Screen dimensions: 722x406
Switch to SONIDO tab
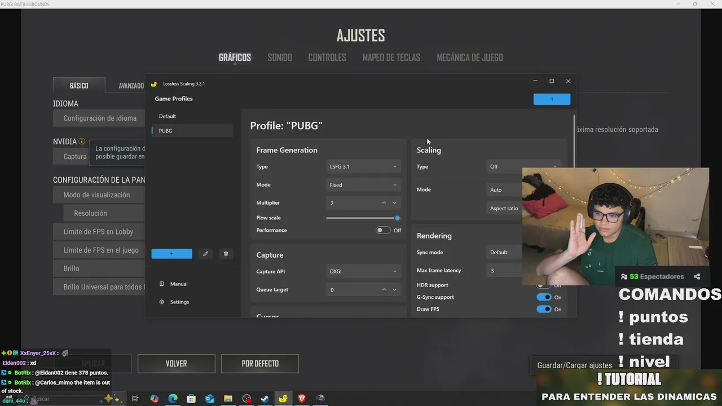tap(280, 58)
